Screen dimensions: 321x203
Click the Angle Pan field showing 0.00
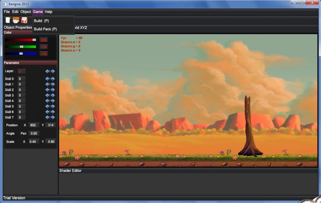click(x=34, y=133)
